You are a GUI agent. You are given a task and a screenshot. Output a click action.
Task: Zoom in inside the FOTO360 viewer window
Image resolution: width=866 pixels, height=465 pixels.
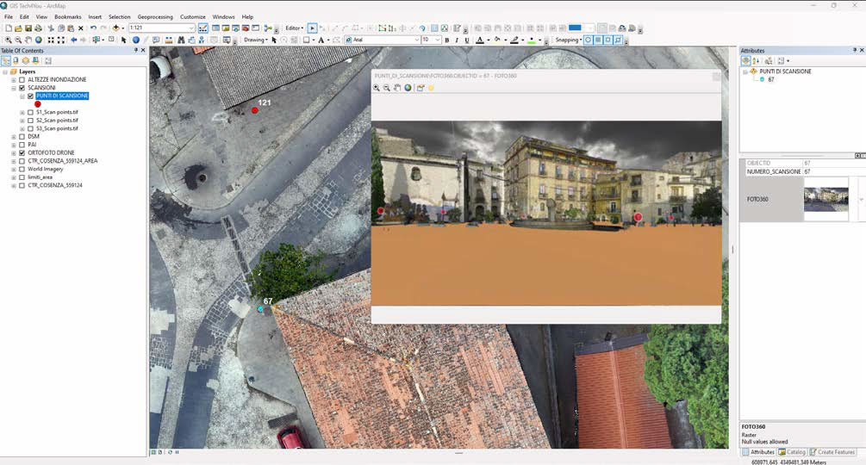click(376, 88)
